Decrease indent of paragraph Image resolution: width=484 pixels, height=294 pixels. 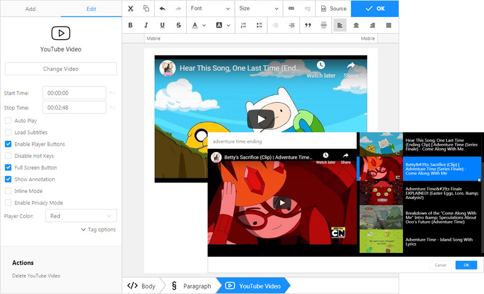(276, 25)
